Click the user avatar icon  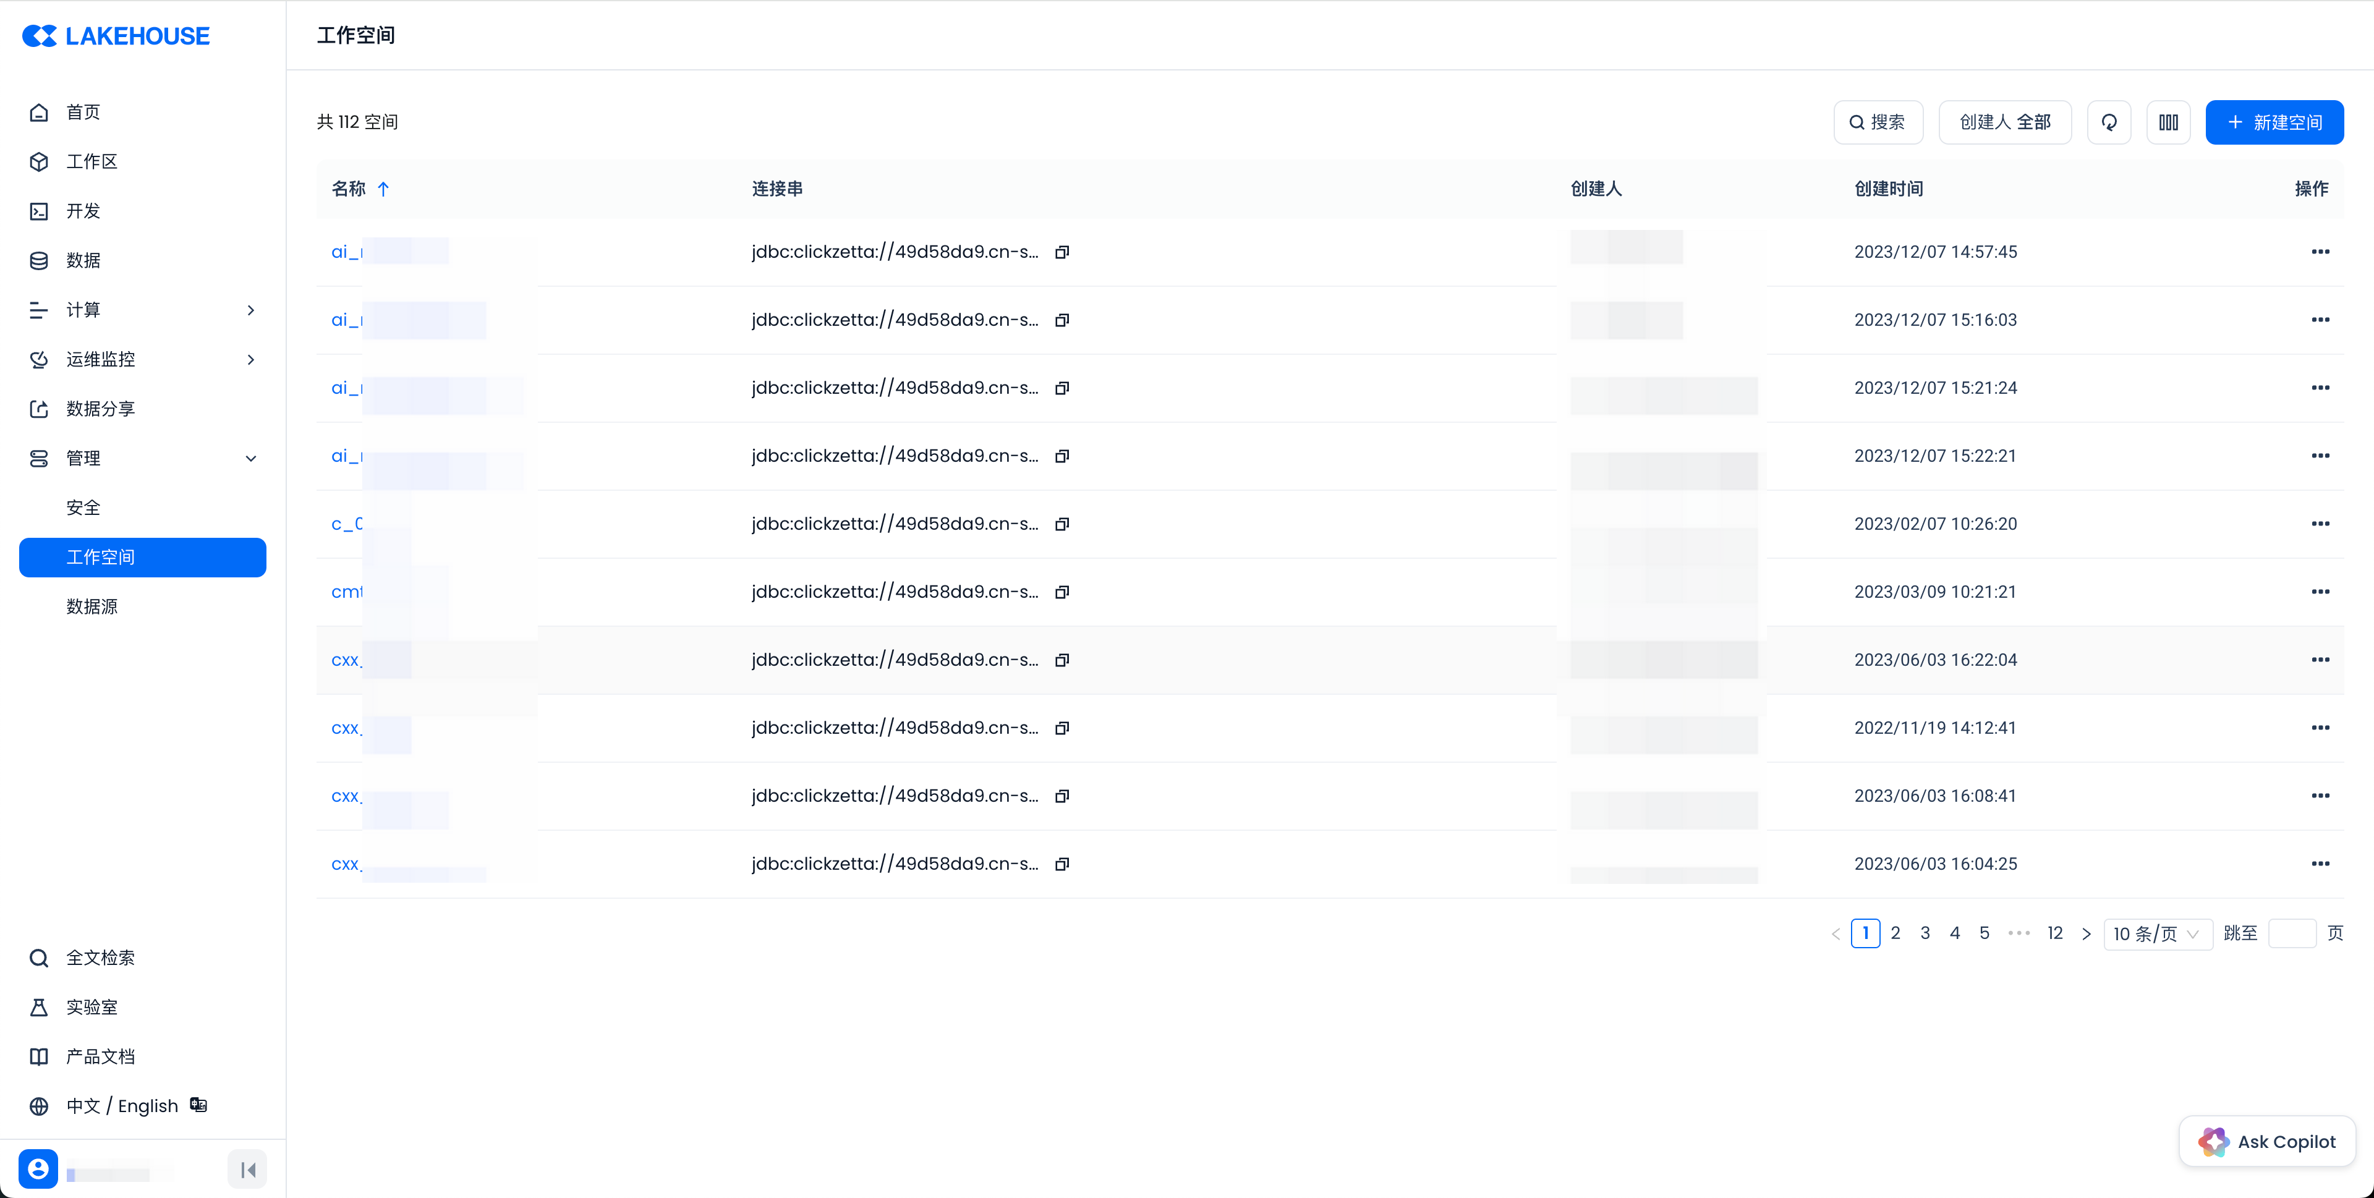[x=38, y=1168]
